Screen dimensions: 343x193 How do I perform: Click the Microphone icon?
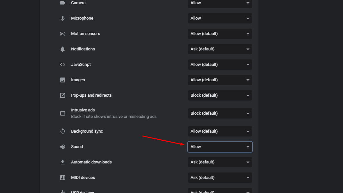pos(63,18)
